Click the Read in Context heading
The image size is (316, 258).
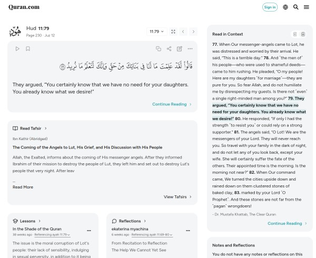pyautogui.click(x=228, y=34)
